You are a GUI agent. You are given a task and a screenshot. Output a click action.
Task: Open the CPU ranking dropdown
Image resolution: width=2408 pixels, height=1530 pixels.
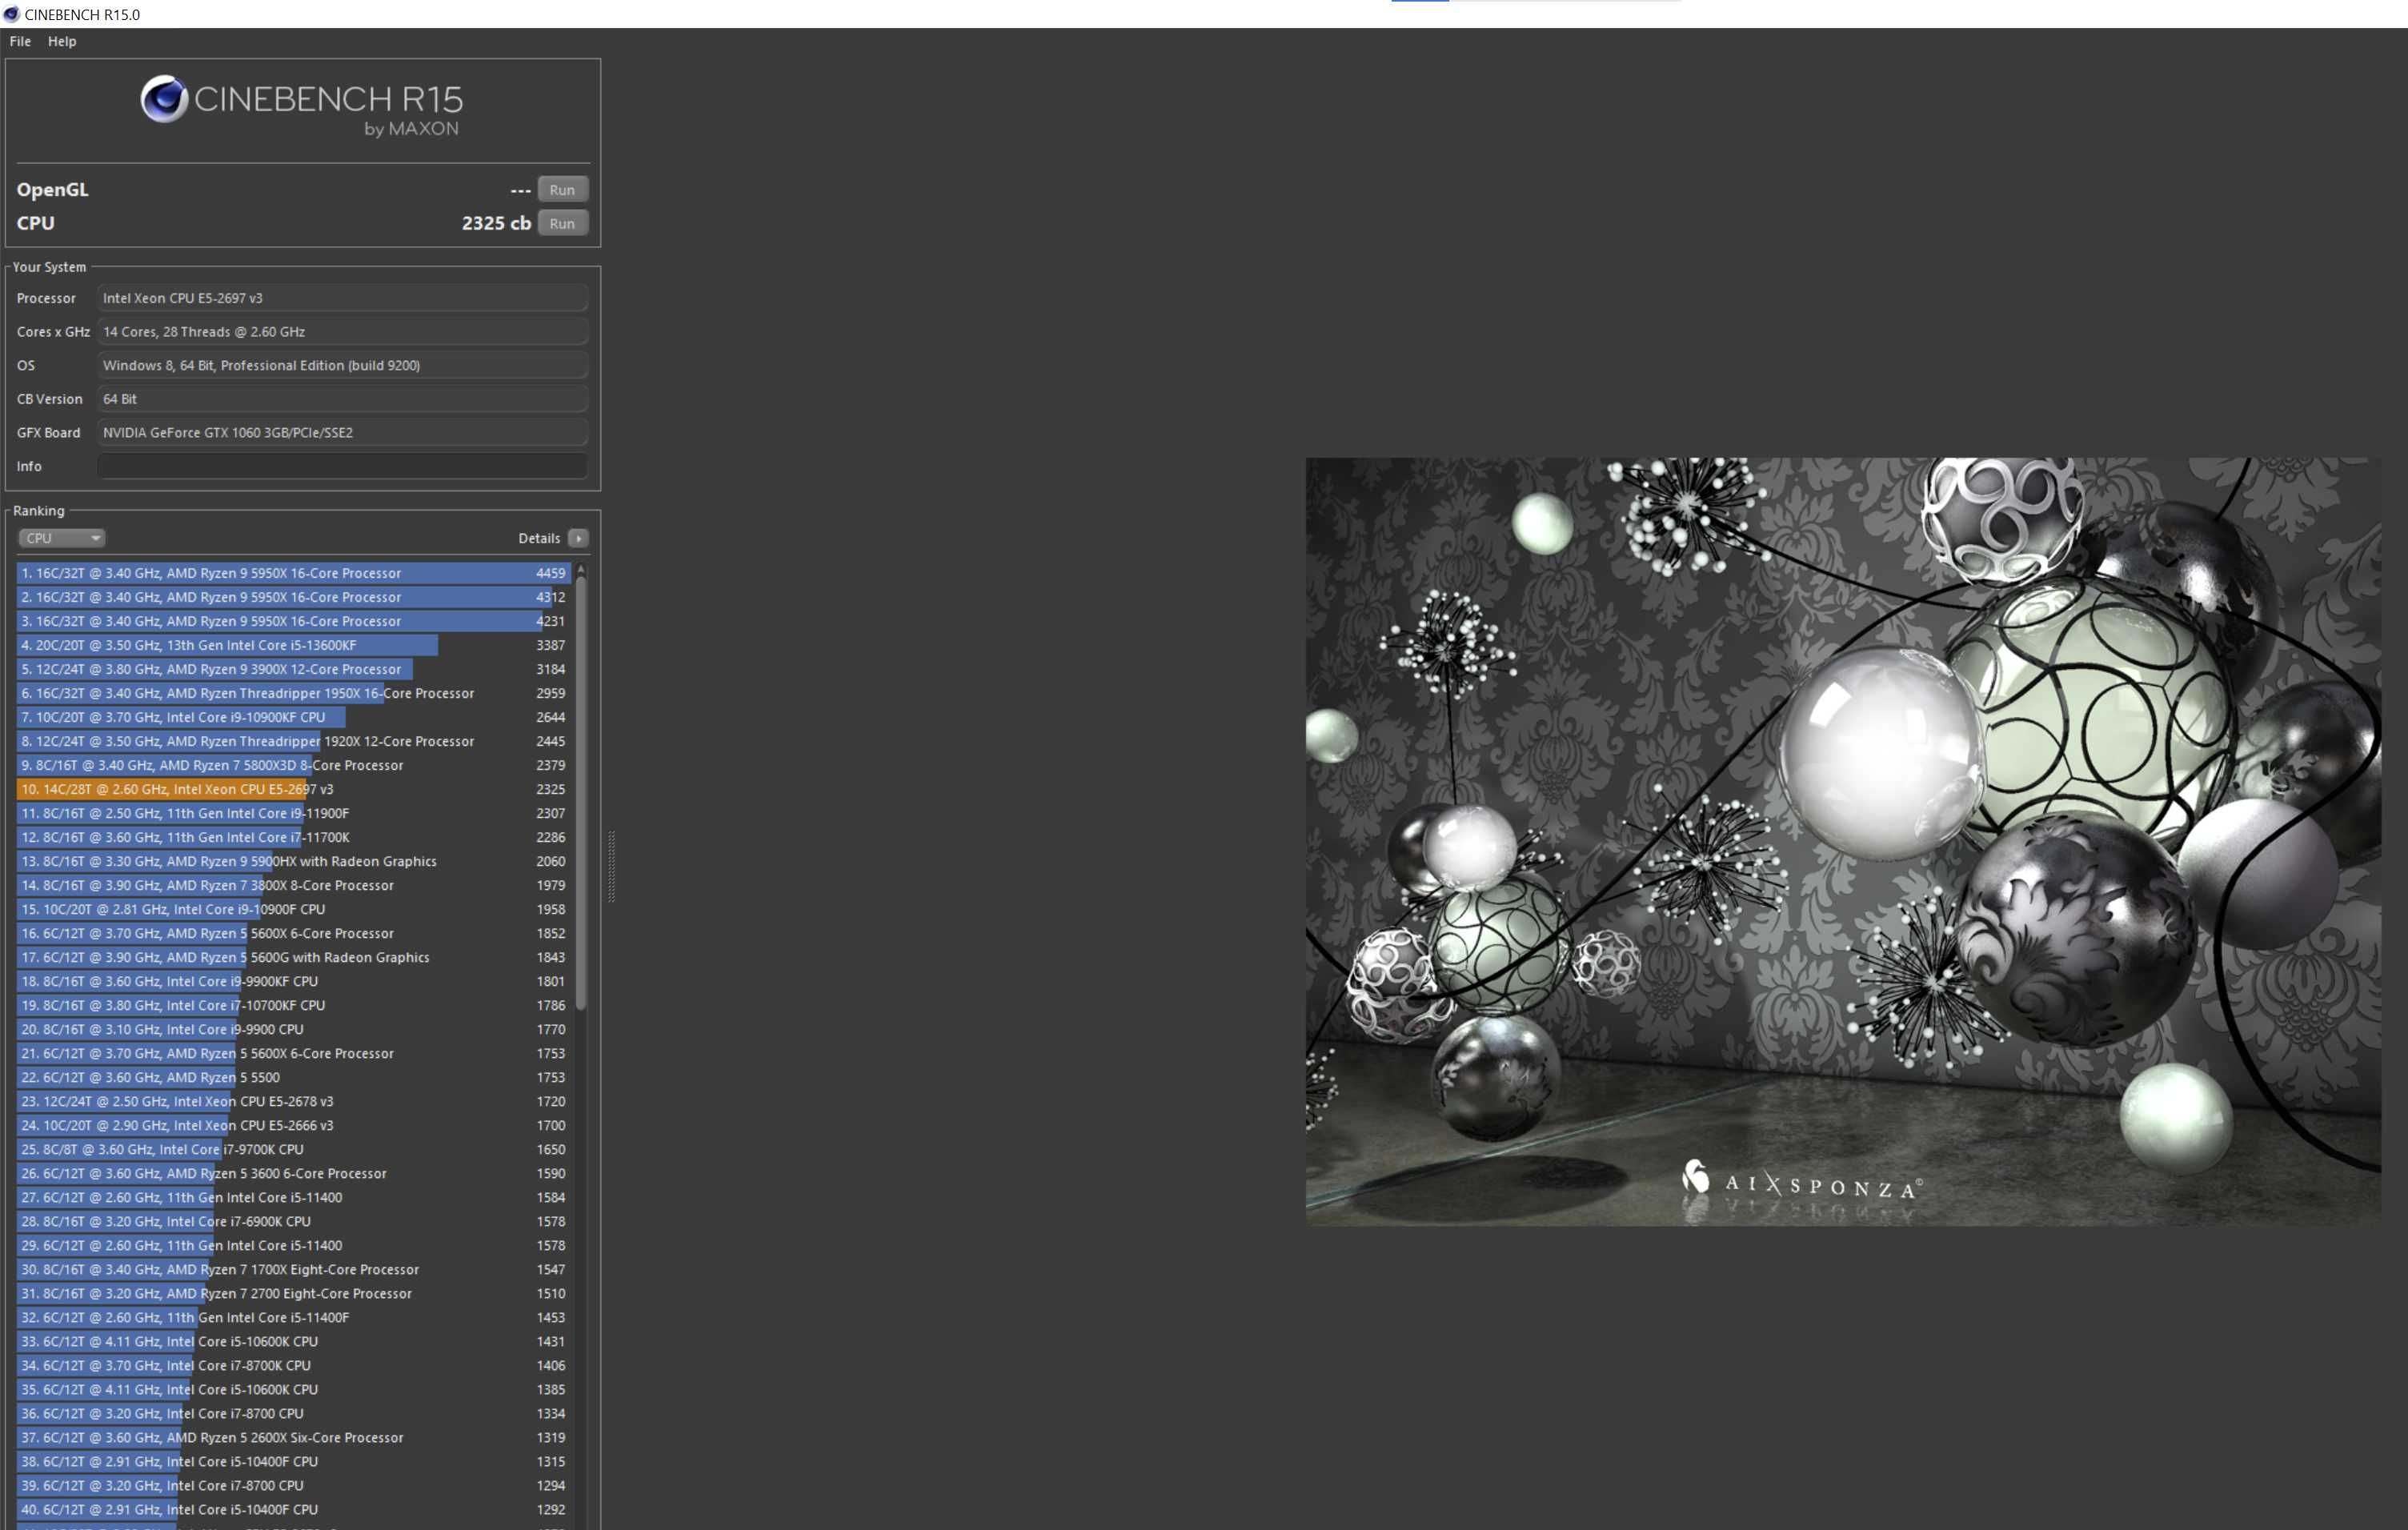[62, 538]
